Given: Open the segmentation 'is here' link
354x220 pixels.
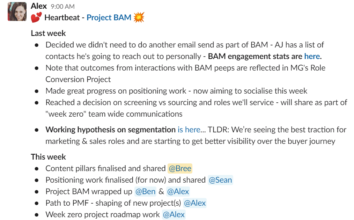Looking at the screenshot, I should pyautogui.click(x=189, y=130).
